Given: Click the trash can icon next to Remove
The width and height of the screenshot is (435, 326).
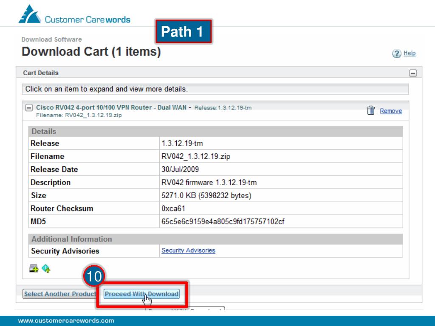Looking at the screenshot, I should pyautogui.click(x=370, y=110).
